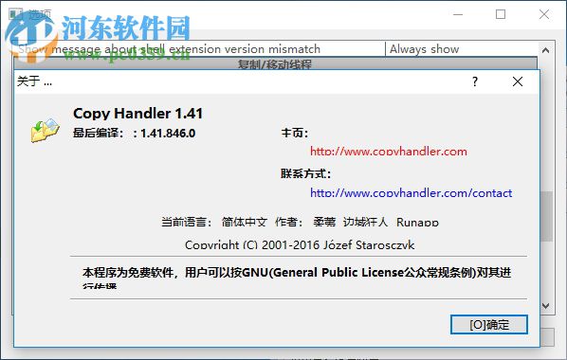Click the options window scrollbar thumb
Image resolution: width=567 pixels, height=360 pixels.
(x=546, y=216)
